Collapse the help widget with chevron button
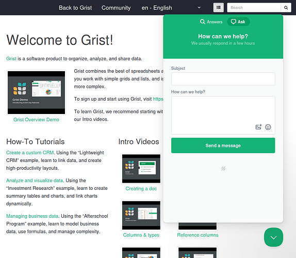 (273, 237)
